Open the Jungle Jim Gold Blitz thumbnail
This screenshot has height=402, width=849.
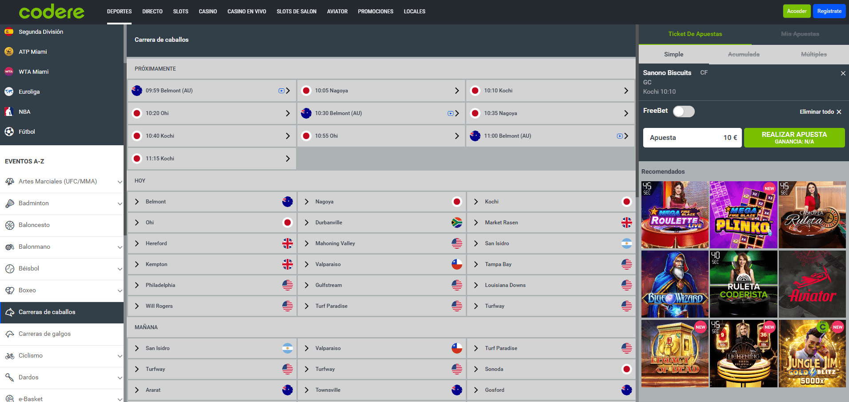(812, 353)
